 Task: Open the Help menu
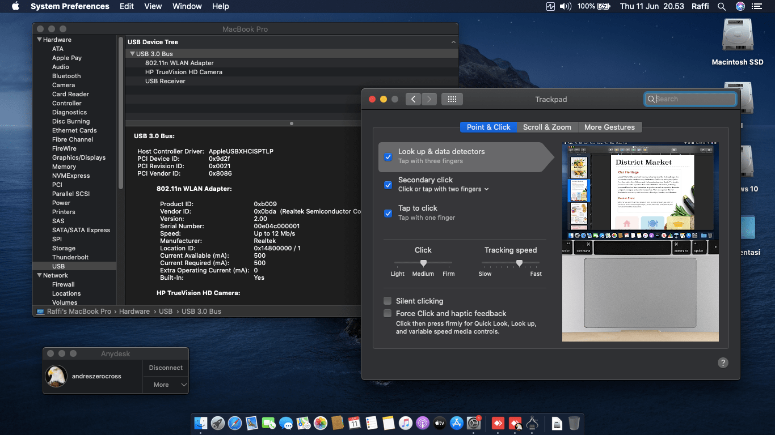221,6
